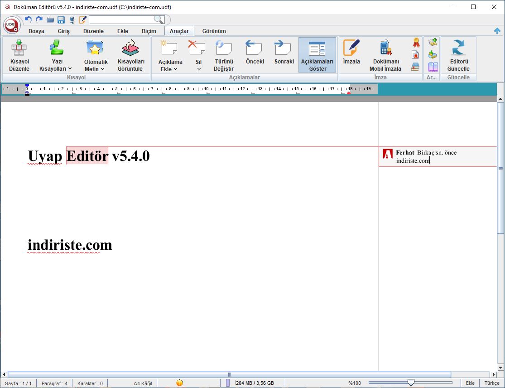Click the certificate document icon in İmza group
The width and height of the screenshot is (505, 388).
click(x=415, y=55)
